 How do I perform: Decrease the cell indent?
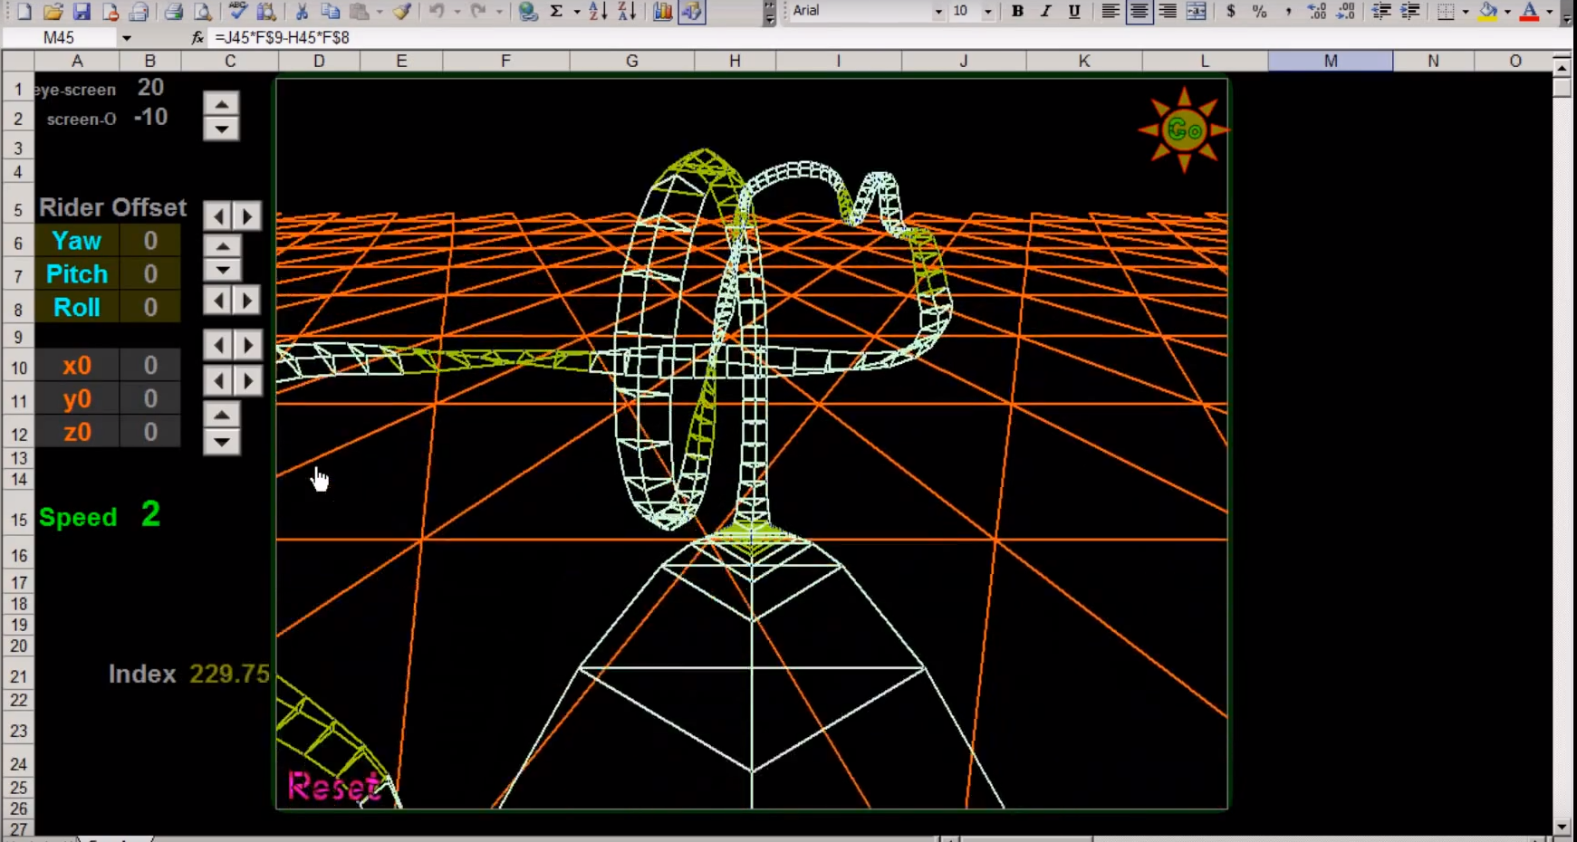(1381, 12)
